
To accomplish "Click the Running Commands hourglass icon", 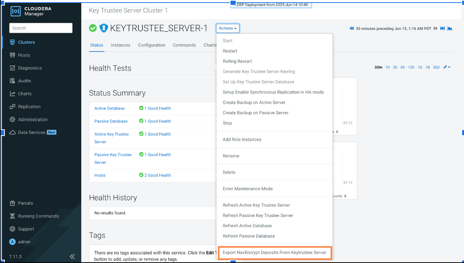I will tap(12, 216).
